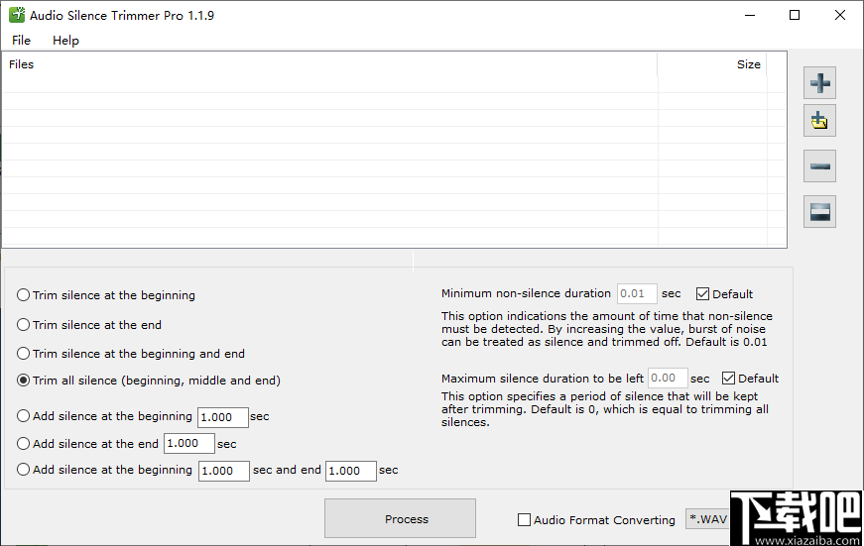Click the Minimum non-silence duration field
The image size is (864, 546).
pyautogui.click(x=637, y=293)
